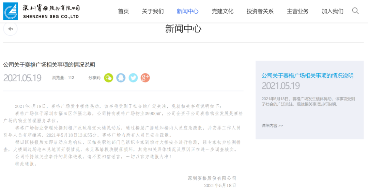Open the 党建文化 menu item
This screenshot has height=191, width=368.
[223, 11]
